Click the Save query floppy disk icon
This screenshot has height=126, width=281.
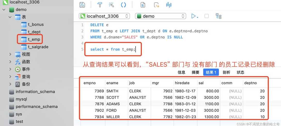[82, 5]
